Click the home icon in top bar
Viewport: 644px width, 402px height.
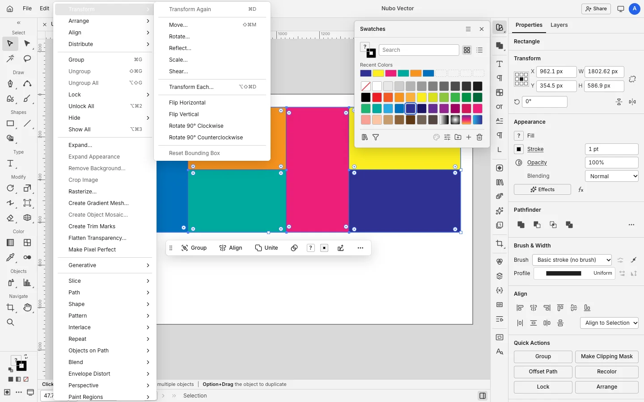coord(10,8)
